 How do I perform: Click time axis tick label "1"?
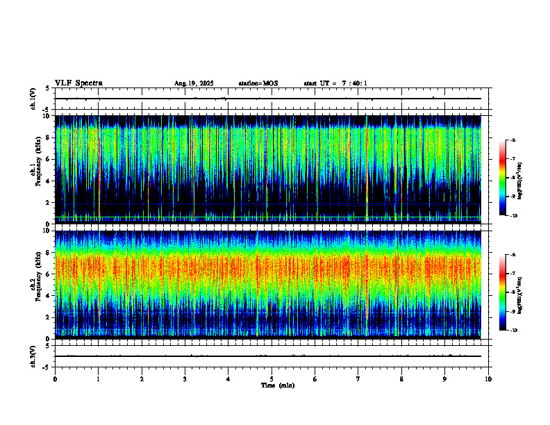[x=98, y=379]
